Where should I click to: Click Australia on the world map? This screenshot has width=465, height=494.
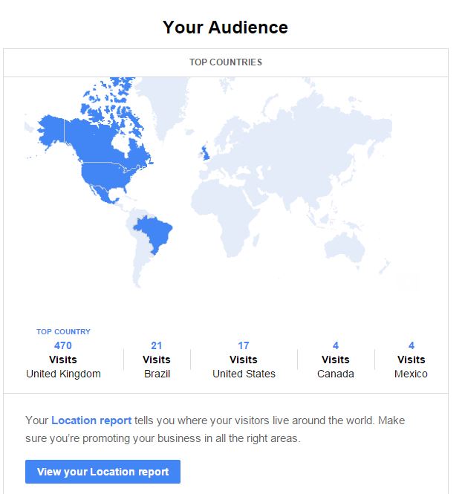[345, 247]
